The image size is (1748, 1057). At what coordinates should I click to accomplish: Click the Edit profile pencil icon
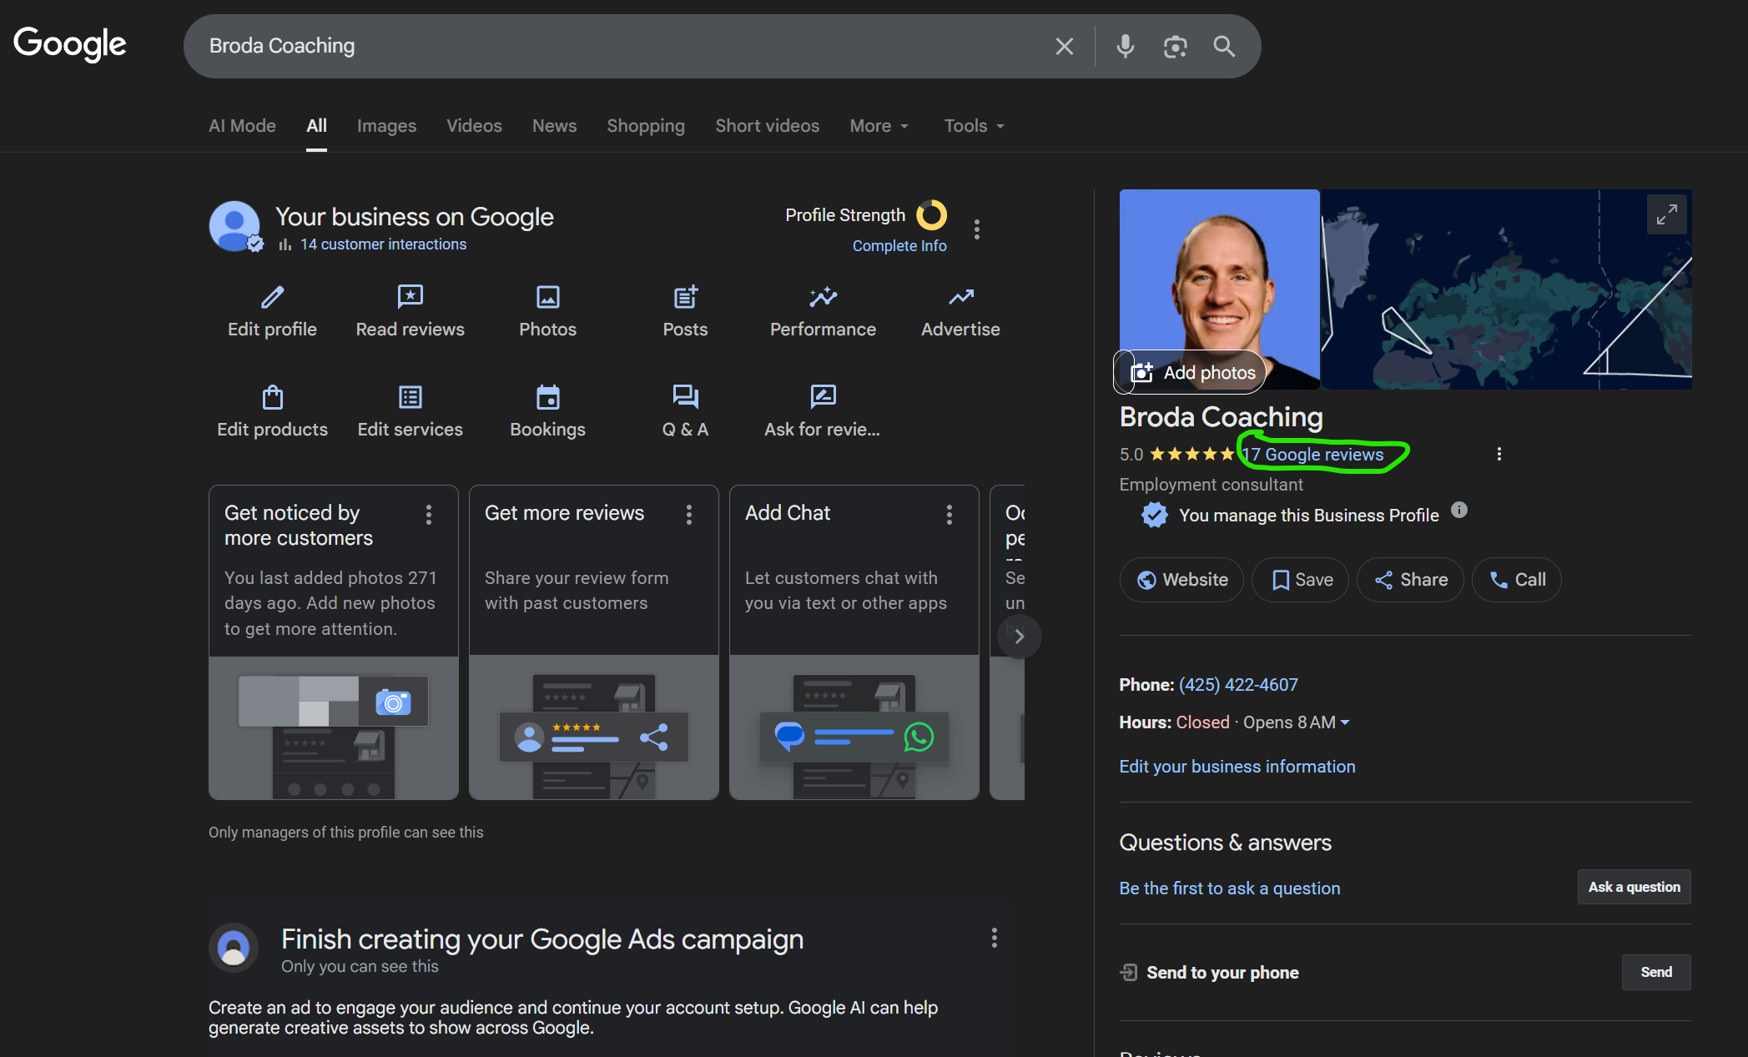[272, 297]
